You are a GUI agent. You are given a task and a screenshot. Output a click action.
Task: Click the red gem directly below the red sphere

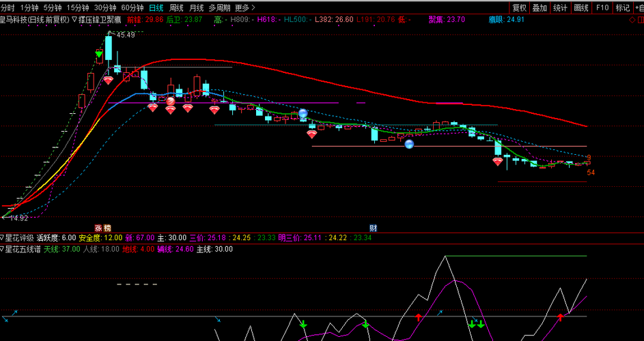tap(171, 110)
